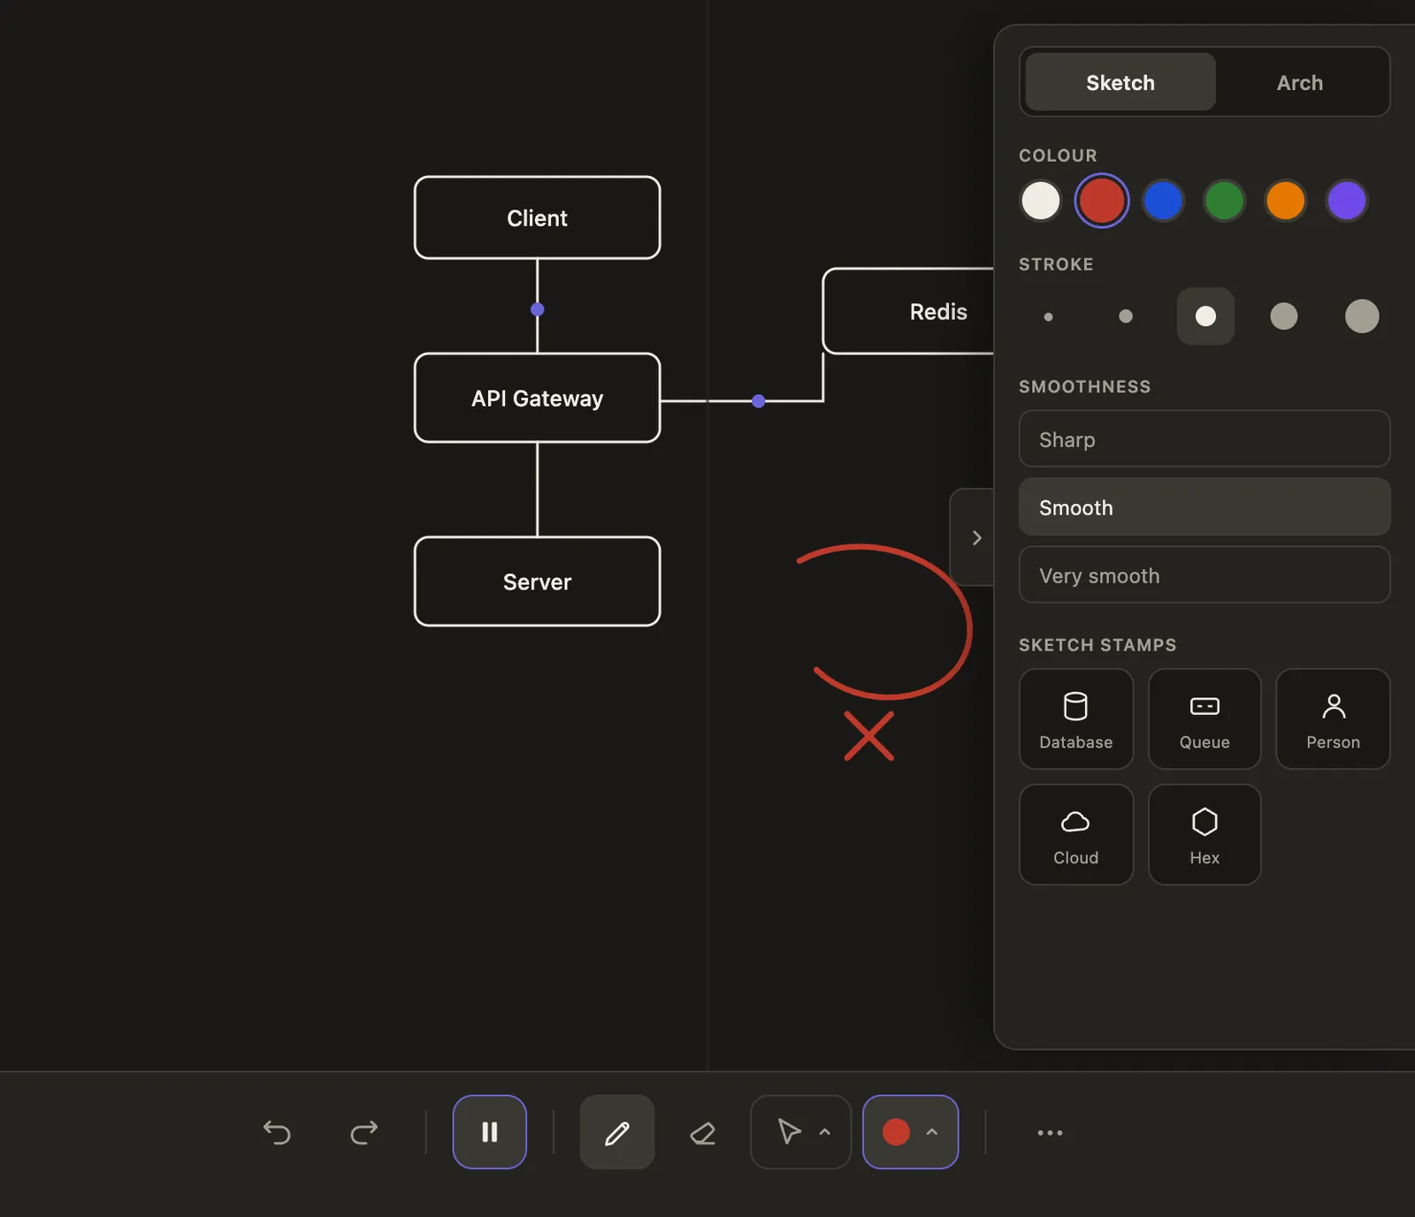This screenshot has width=1415, height=1217.
Task: Click the connector midpoint handle toward Redis
Action: [759, 401]
